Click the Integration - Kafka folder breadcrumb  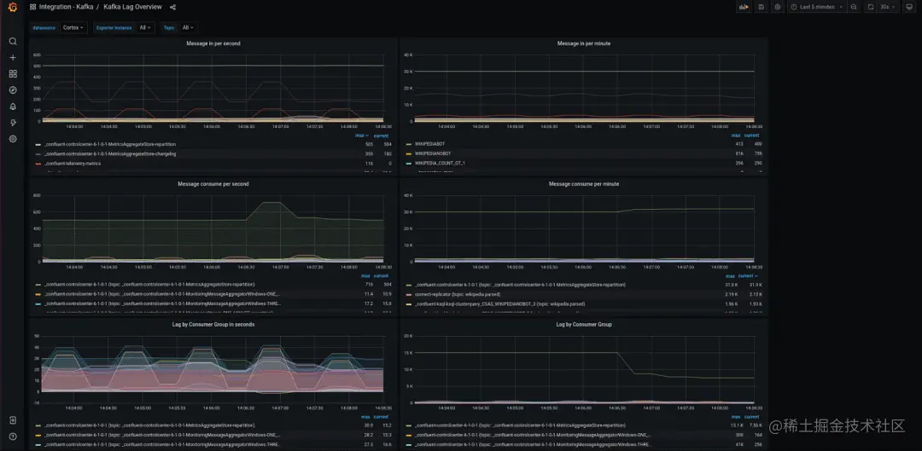[x=67, y=7]
